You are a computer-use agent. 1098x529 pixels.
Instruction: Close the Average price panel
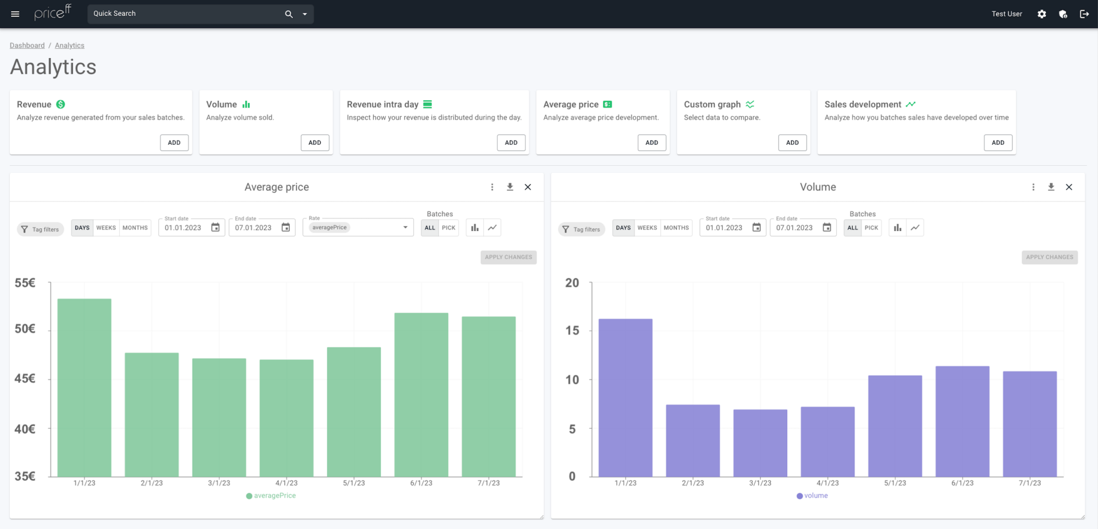coord(528,187)
